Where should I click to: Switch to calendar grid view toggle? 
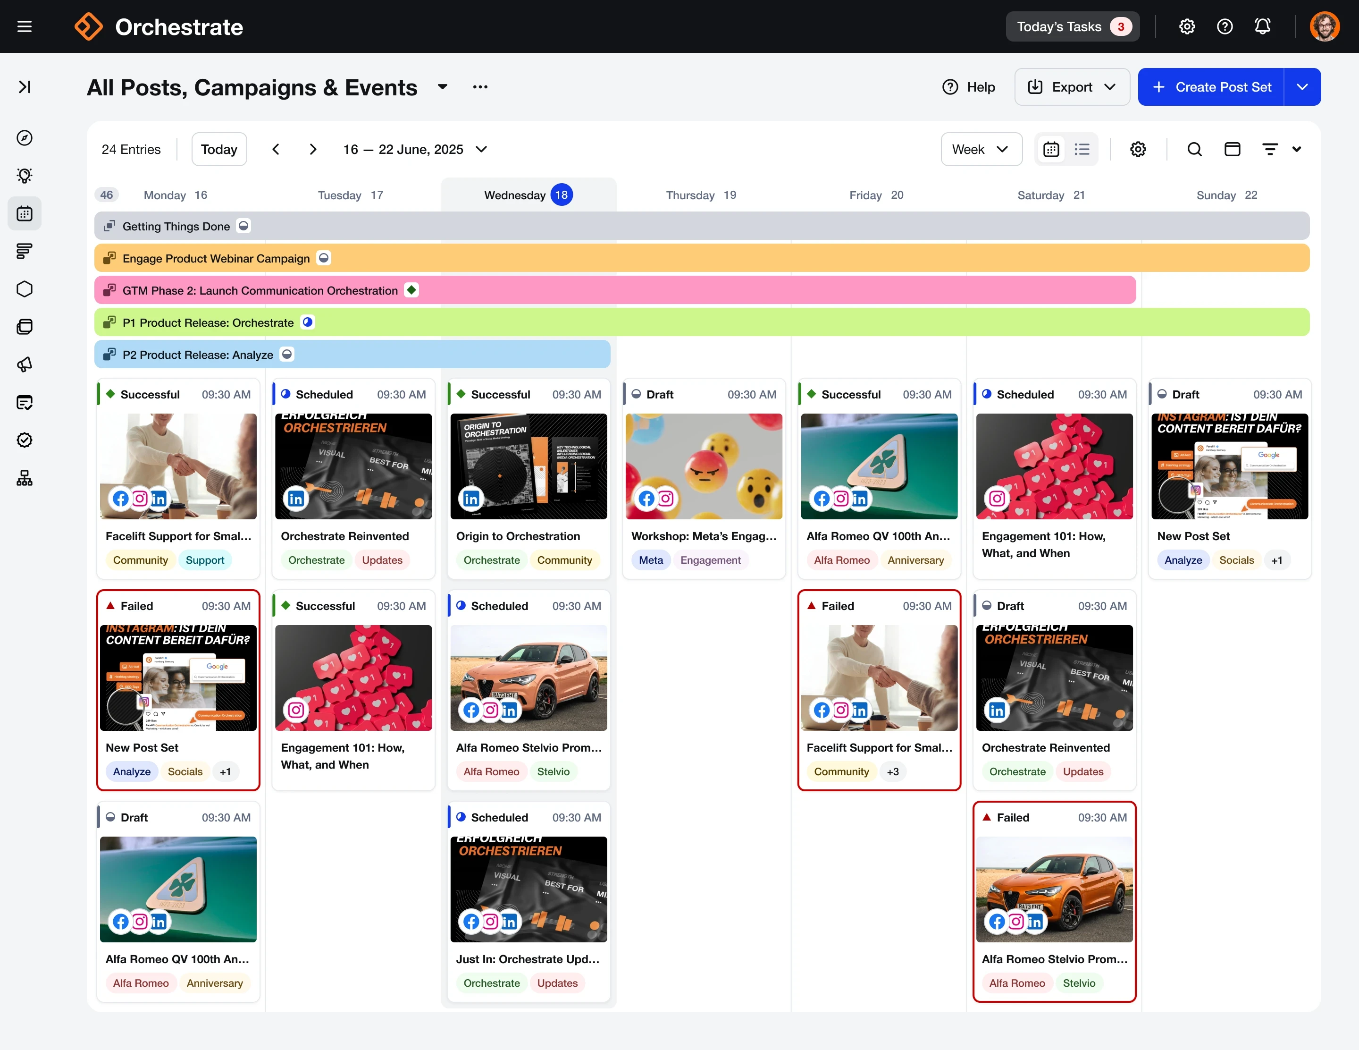(x=1051, y=149)
